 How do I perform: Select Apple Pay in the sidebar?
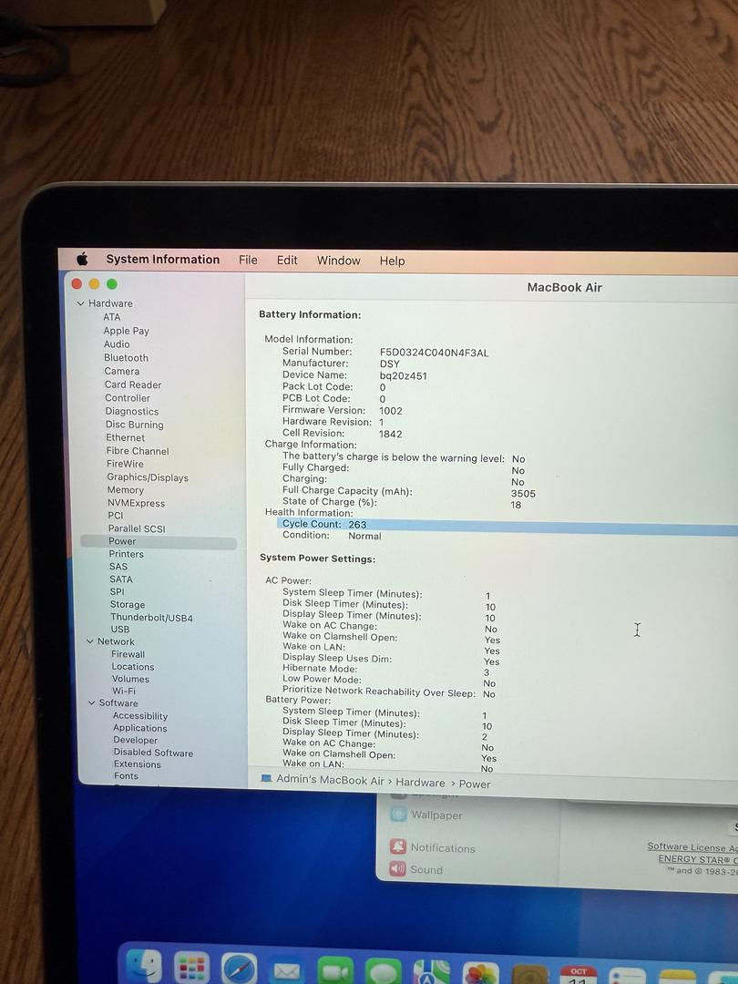126,331
